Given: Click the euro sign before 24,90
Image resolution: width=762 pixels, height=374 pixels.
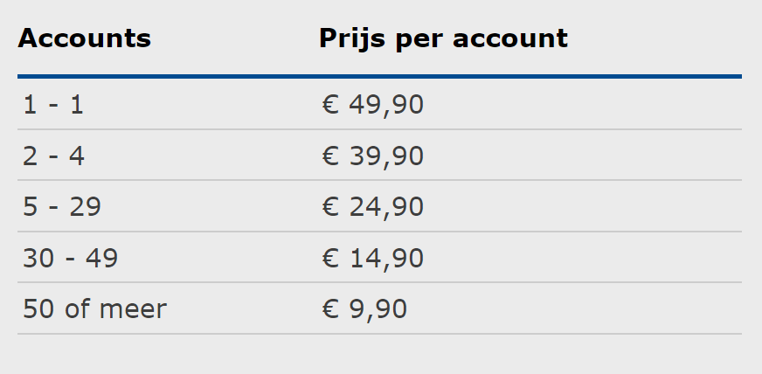Looking at the screenshot, I should [x=330, y=207].
